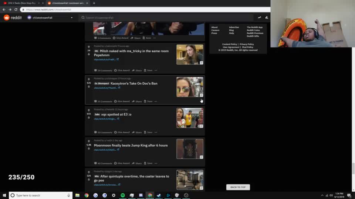Open more options on the 5 Comments post
This screenshot has width=355, height=199.
tap(155, 38)
